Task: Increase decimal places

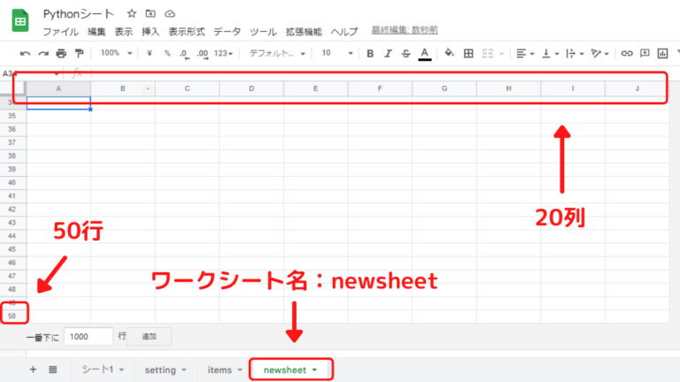Action: pyautogui.click(x=203, y=54)
